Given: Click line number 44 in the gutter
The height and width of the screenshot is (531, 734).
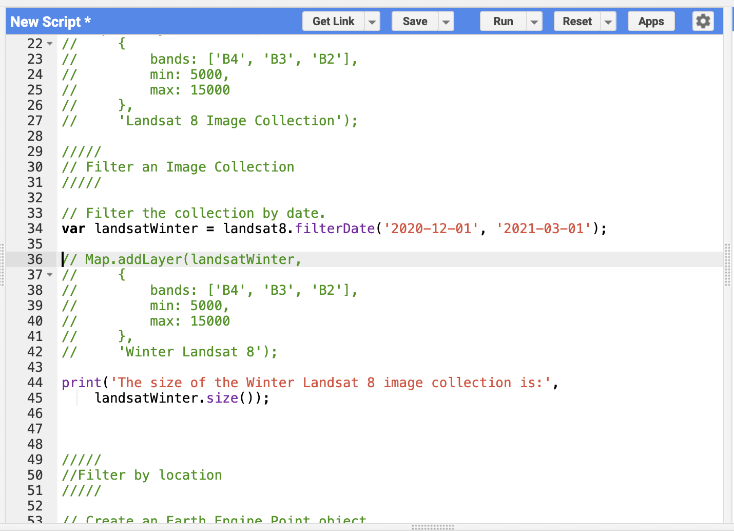Looking at the screenshot, I should [35, 383].
